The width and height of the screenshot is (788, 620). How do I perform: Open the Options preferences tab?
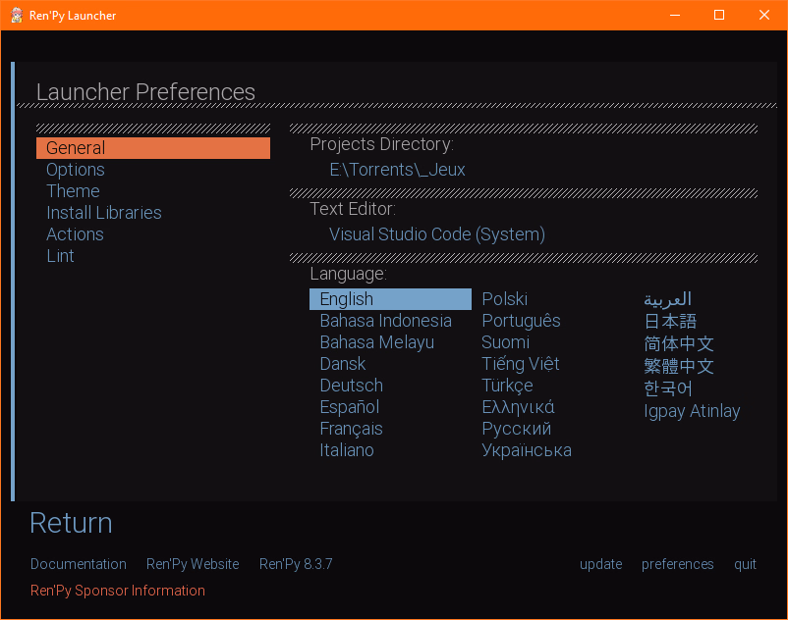[76, 170]
